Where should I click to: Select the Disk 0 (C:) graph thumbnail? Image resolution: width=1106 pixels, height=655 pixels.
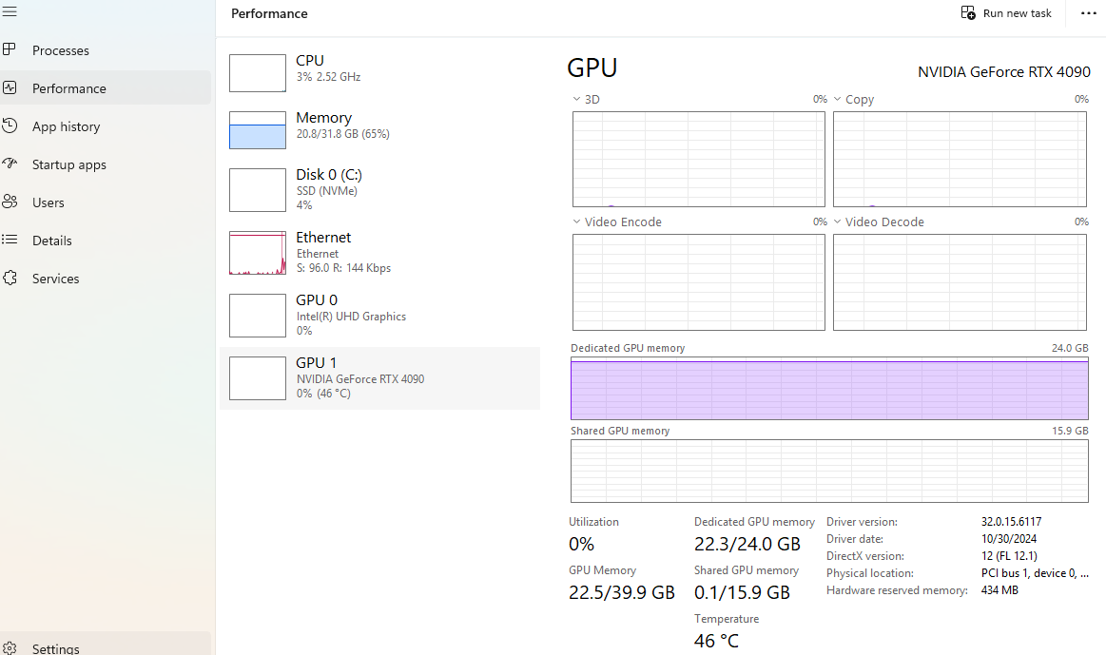click(258, 190)
